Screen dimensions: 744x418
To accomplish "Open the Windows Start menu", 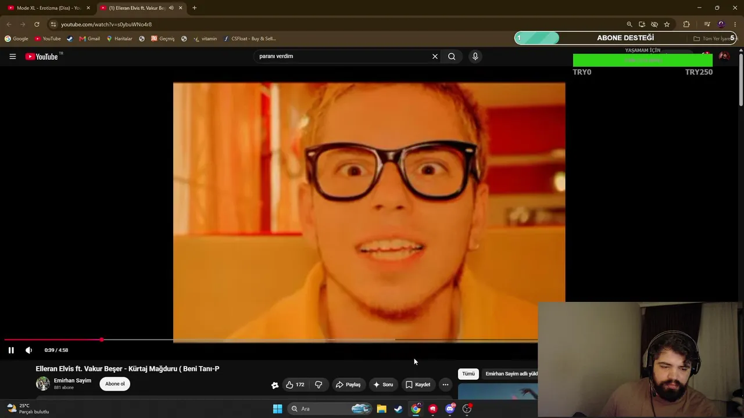I will 277,409.
